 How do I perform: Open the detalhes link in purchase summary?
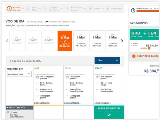tap(144, 48)
